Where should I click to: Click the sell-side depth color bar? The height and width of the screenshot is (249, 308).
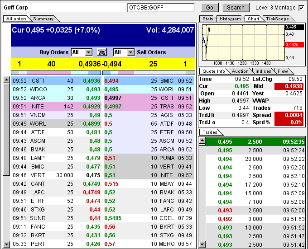(149, 73)
